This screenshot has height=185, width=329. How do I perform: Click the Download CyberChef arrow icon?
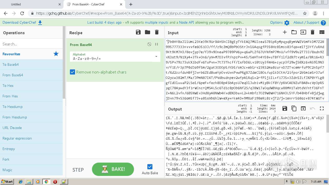[x=40, y=23]
